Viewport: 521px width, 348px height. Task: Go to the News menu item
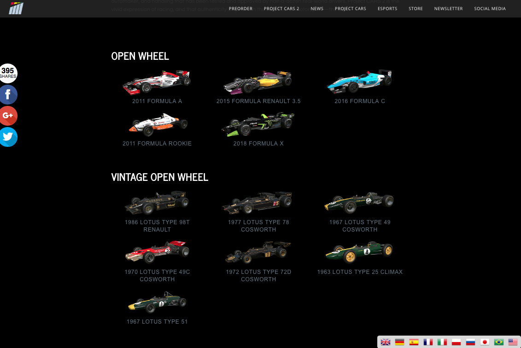[317, 9]
